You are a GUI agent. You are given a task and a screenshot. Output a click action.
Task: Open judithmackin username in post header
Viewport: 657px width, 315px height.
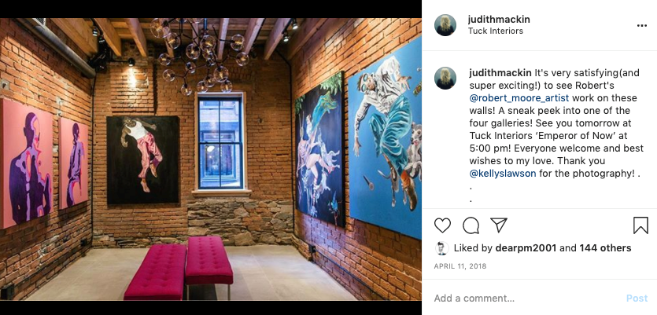point(499,19)
